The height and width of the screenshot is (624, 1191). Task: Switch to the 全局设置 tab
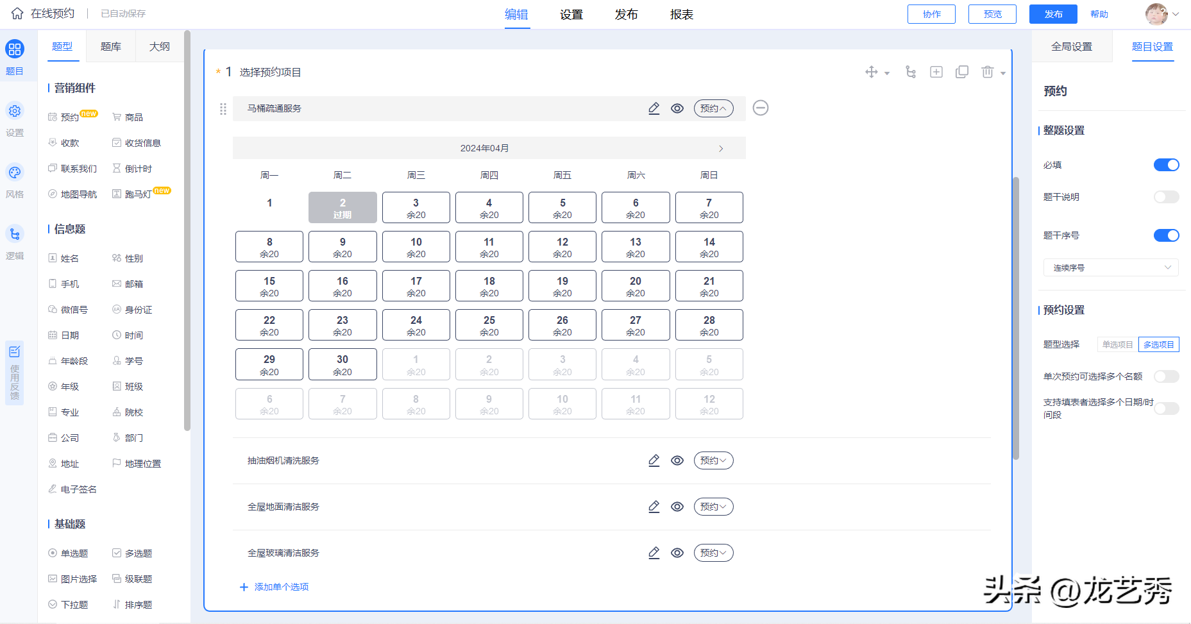pyautogui.click(x=1071, y=47)
